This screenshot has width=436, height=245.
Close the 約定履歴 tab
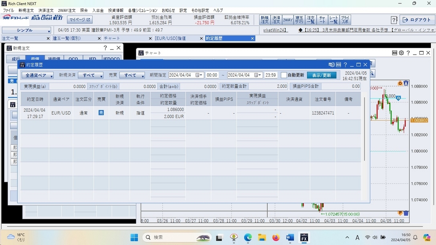pyautogui.click(x=252, y=38)
